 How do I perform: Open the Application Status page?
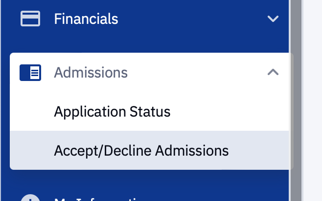coord(112,112)
